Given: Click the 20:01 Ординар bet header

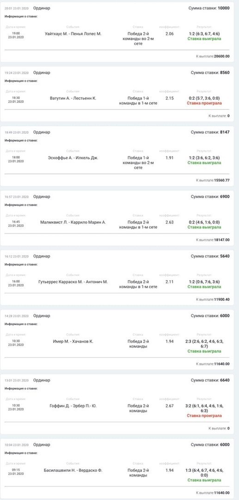Looking at the screenshot, I should pyautogui.click(x=27, y=8).
